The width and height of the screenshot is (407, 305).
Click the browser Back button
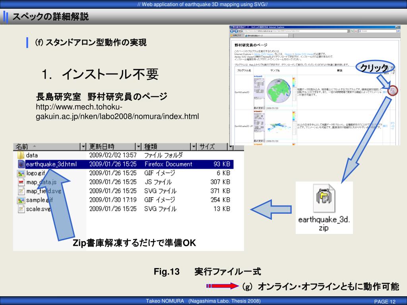click(x=232, y=31)
